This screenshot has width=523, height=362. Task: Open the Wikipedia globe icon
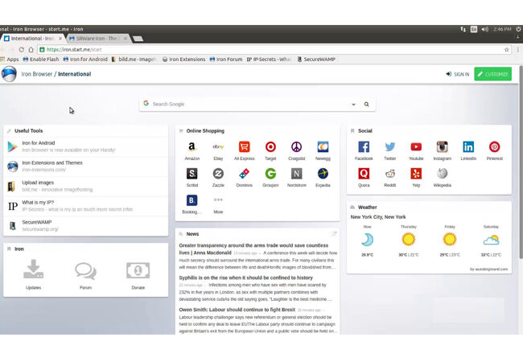(x=443, y=174)
